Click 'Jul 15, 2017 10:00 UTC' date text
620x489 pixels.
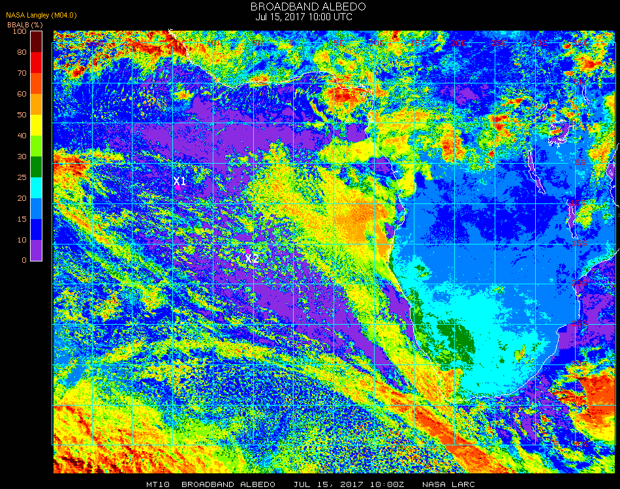pos(303,17)
